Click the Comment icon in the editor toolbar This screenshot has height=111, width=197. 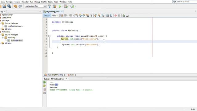[x=124, y=15]
